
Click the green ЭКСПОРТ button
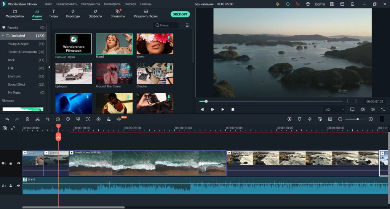pyautogui.click(x=180, y=14)
